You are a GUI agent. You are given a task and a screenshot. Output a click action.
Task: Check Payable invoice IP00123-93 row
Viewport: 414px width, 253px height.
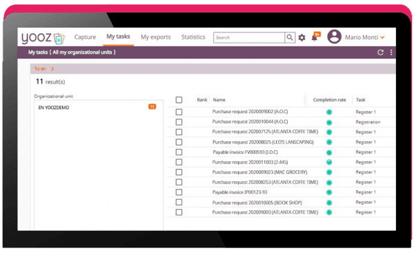[x=179, y=192]
